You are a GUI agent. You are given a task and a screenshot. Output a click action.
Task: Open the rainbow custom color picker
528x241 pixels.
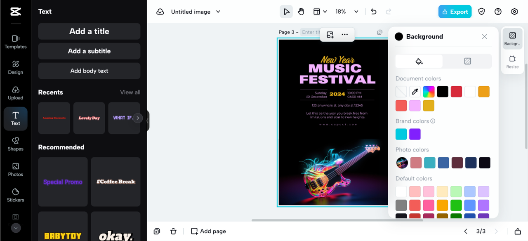(429, 92)
